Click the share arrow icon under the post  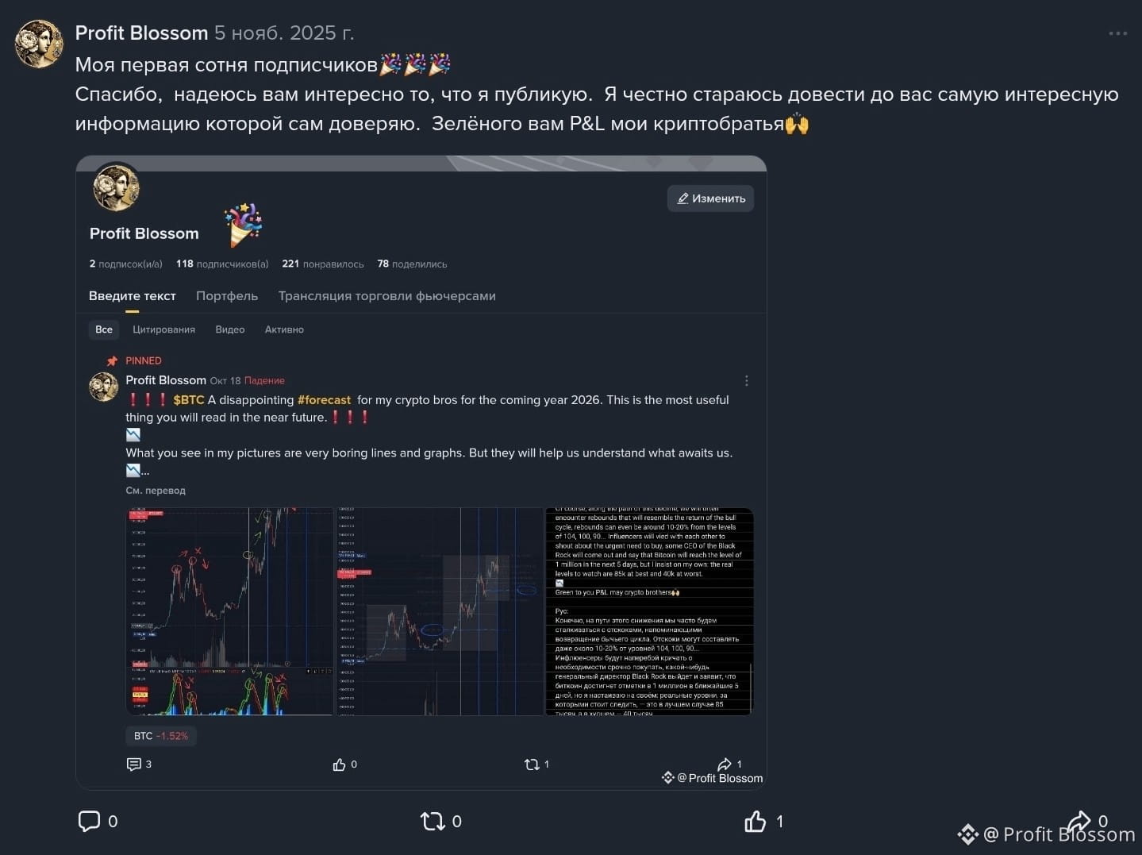tap(1079, 821)
